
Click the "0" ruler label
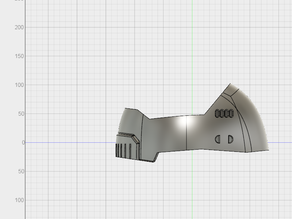coord(23,142)
